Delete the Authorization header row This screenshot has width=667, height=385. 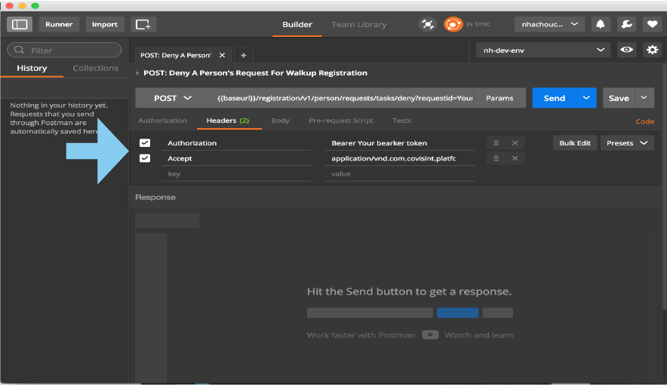(x=515, y=142)
